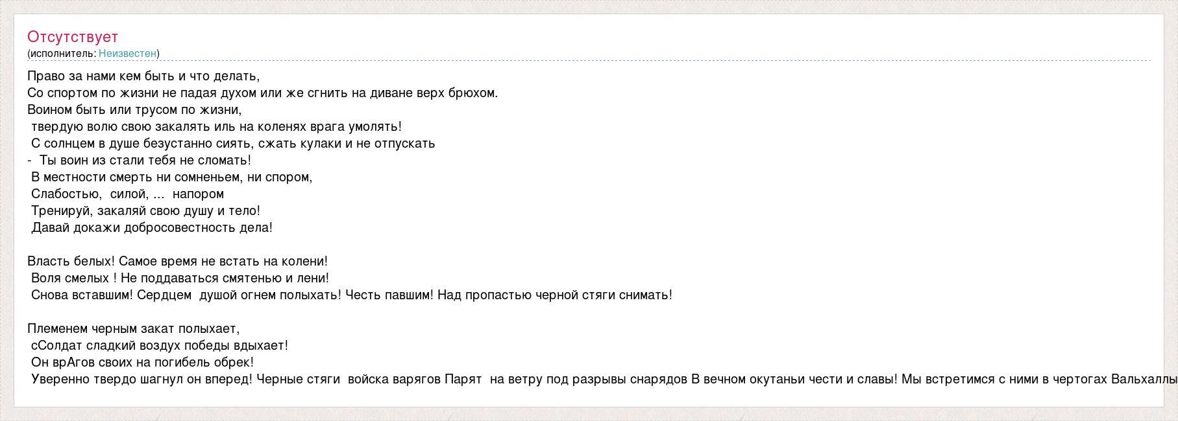The width and height of the screenshot is (1178, 421).
Task: Click the line starting "Снова вставшим!"
Action: click(351, 295)
